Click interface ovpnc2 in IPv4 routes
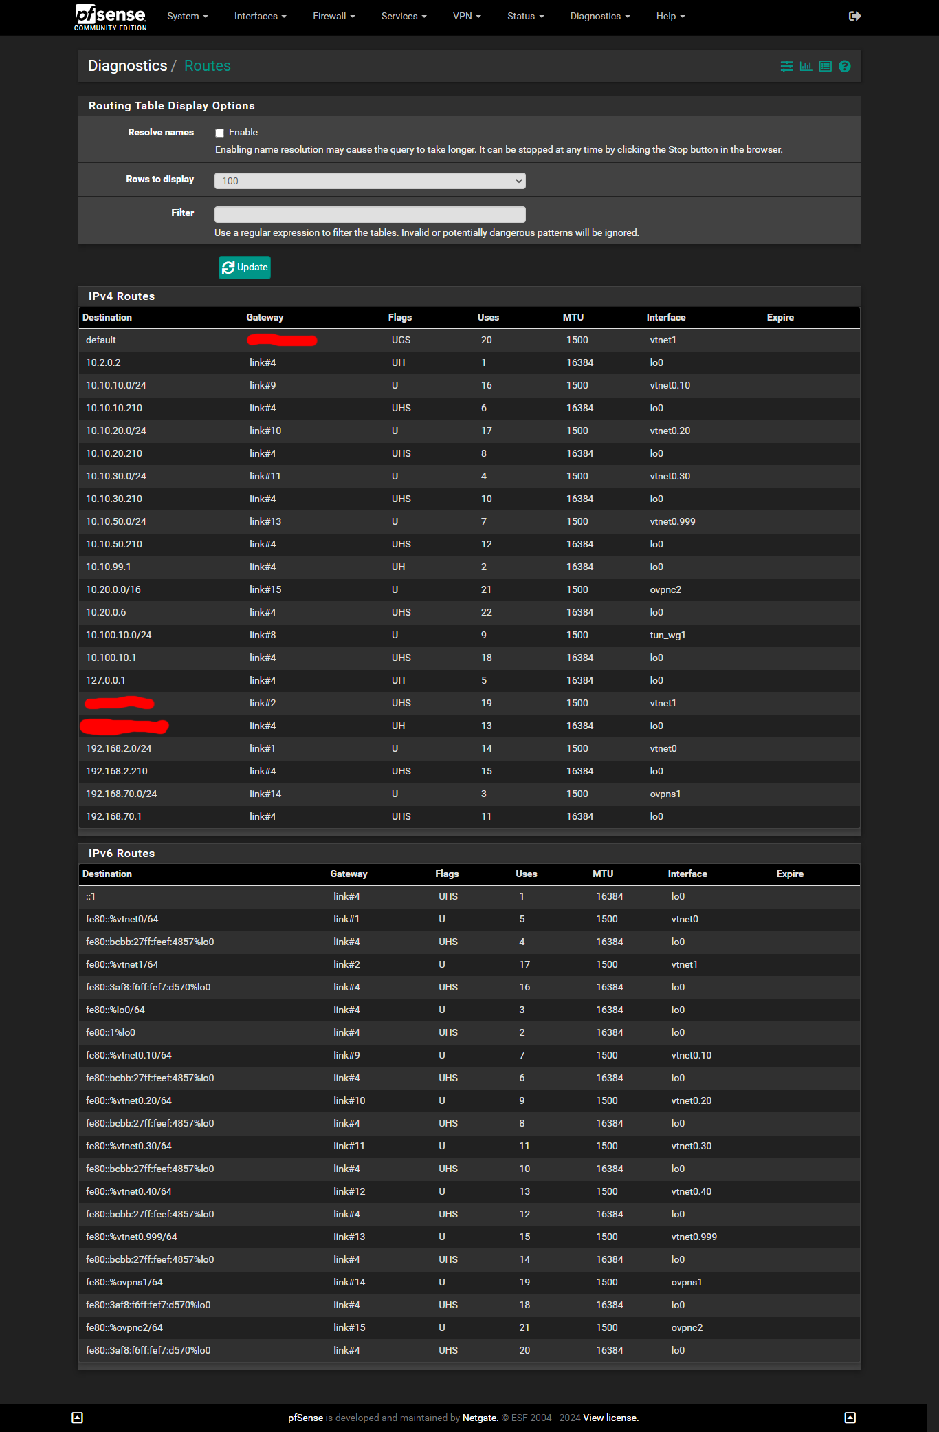 pos(665,589)
